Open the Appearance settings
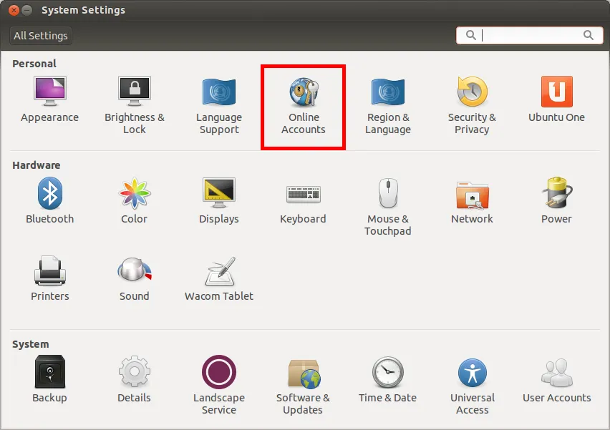The height and width of the screenshot is (430, 610). (x=50, y=100)
